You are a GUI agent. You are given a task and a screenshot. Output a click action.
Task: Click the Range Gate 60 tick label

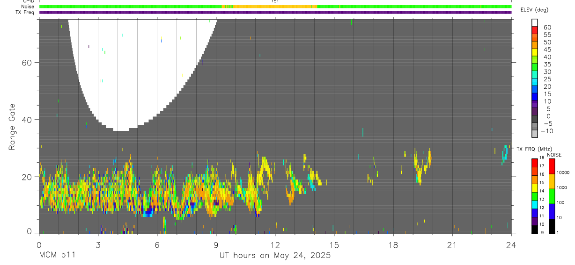(26, 63)
